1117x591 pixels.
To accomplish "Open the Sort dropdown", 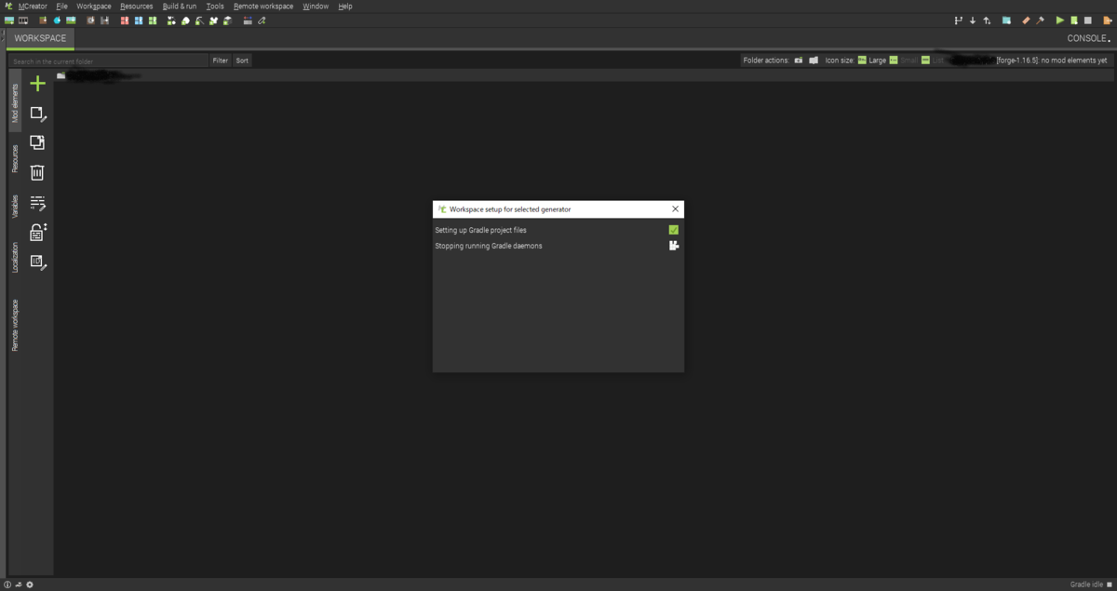I will [x=242, y=60].
